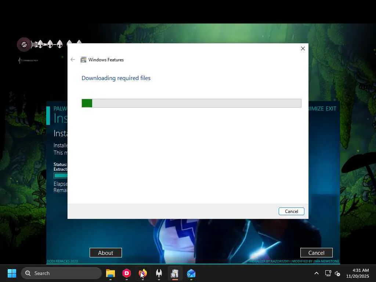This screenshot has height=282, width=376.
Task: Check the download progress bar
Action: [x=191, y=103]
